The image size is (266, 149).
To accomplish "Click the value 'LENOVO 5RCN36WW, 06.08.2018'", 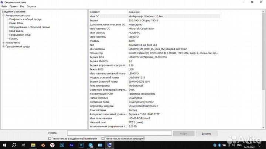I will click(147, 57).
